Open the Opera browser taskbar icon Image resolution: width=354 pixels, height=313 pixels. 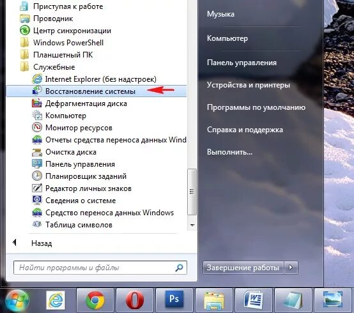135,300
